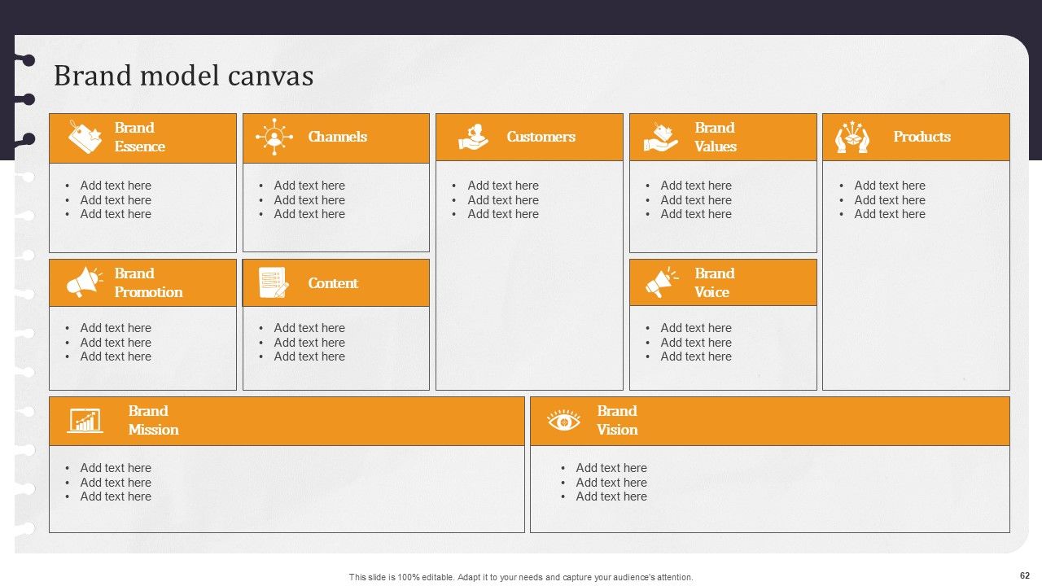This screenshot has width=1042, height=586.
Task: Select third bullet under Brand Vision
Action: (611, 496)
